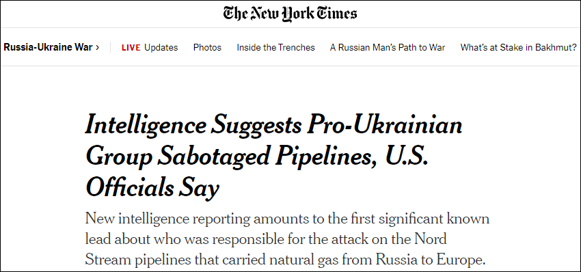Open A Russian Man's Path to War

388,47
